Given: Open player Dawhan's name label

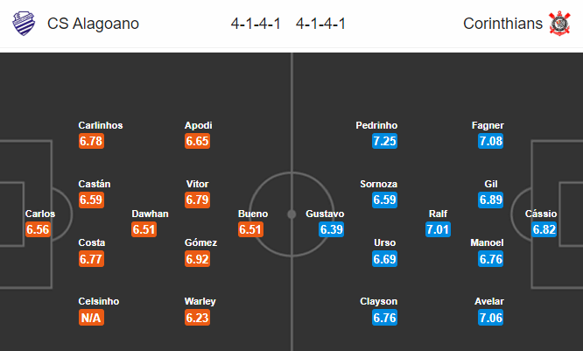Looking at the screenshot, I should coord(150,214).
